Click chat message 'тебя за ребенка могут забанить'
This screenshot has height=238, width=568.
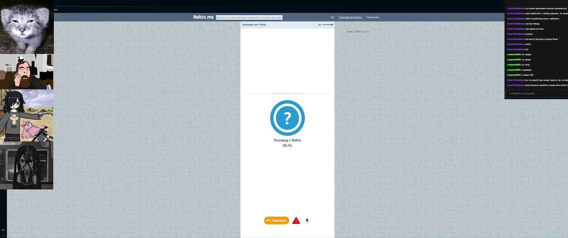pyautogui.click(x=542, y=19)
